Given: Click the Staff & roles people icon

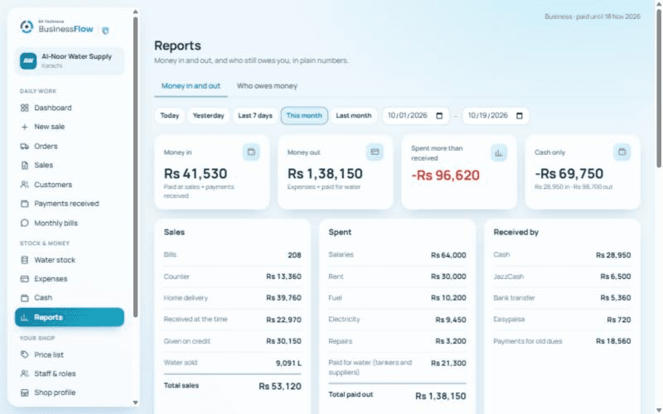Looking at the screenshot, I should point(25,373).
